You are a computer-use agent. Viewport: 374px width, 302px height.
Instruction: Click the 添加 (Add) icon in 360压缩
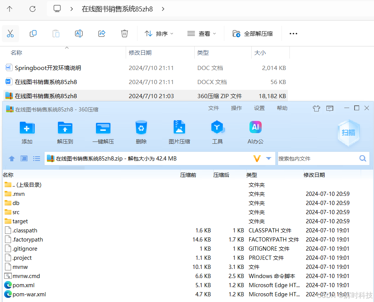tap(27, 131)
